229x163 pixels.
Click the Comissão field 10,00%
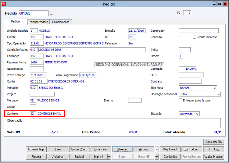[x=187, y=69]
